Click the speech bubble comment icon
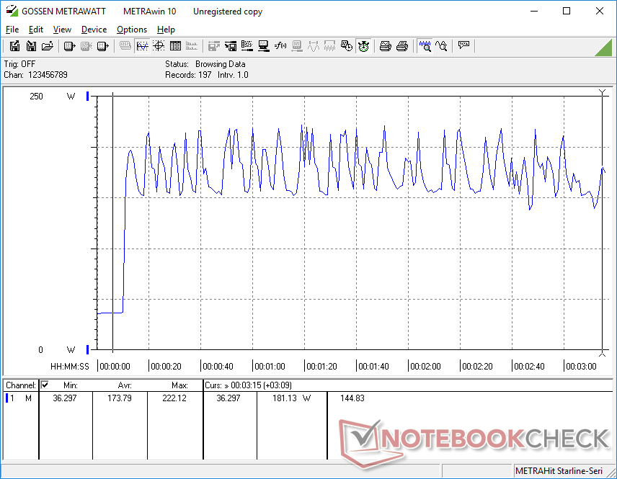Screen dimensions: 617x479 pos(463,46)
